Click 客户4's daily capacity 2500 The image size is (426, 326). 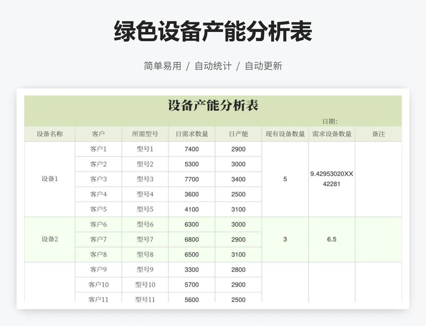tap(239, 194)
